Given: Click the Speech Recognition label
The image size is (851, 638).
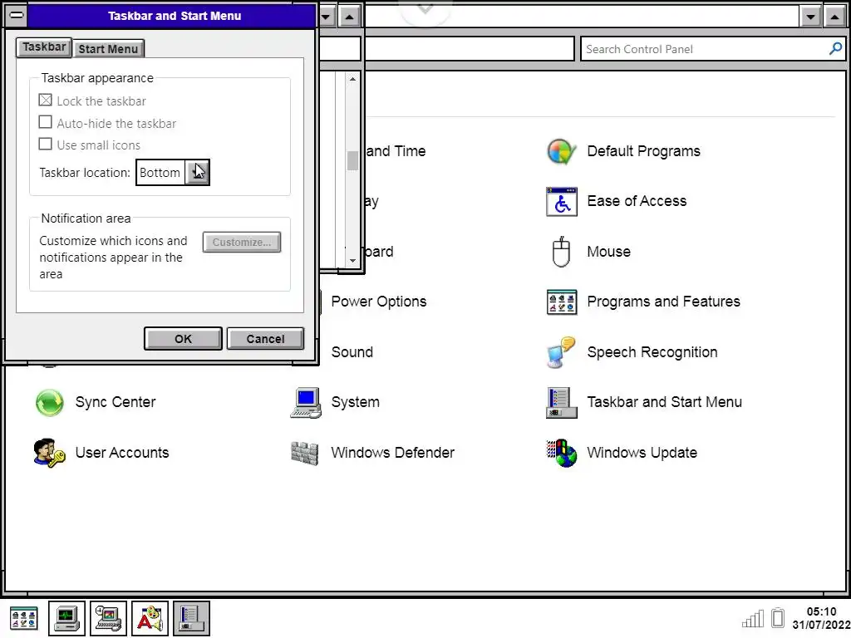Looking at the screenshot, I should [x=652, y=352].
